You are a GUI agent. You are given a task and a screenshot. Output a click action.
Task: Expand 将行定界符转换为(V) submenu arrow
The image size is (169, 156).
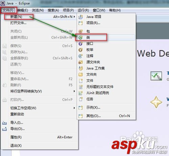74,91
